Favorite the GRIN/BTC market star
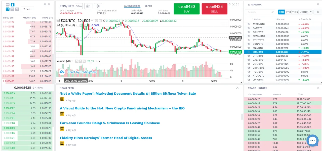322x151 pixels. (249, 68)
